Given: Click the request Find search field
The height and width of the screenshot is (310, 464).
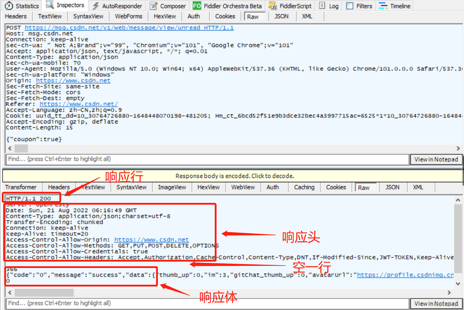Looking at the screenshot, I should (207, 159).
